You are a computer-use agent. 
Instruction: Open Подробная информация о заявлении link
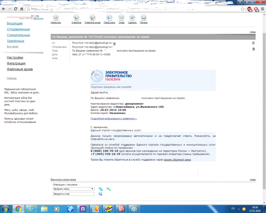click(114, 118)
